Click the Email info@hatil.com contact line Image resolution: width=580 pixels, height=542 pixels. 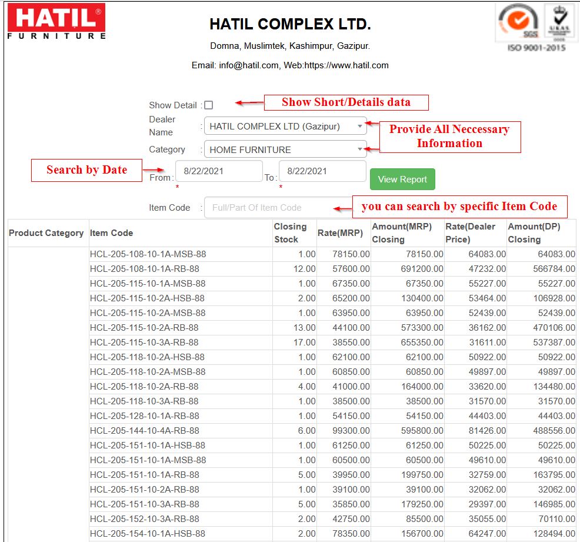(x=290, y=65)
